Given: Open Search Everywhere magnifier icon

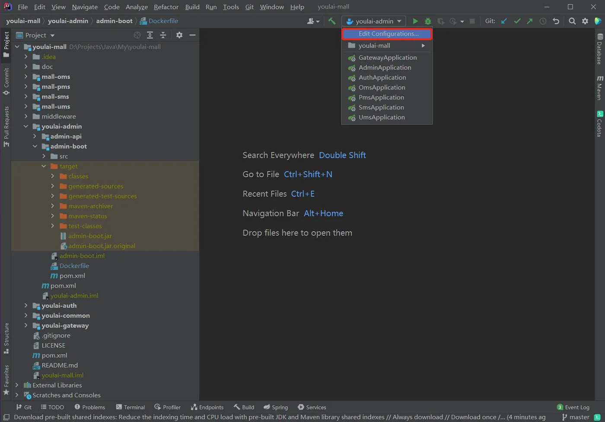Looking at the screenshot, I should (572, 21).
